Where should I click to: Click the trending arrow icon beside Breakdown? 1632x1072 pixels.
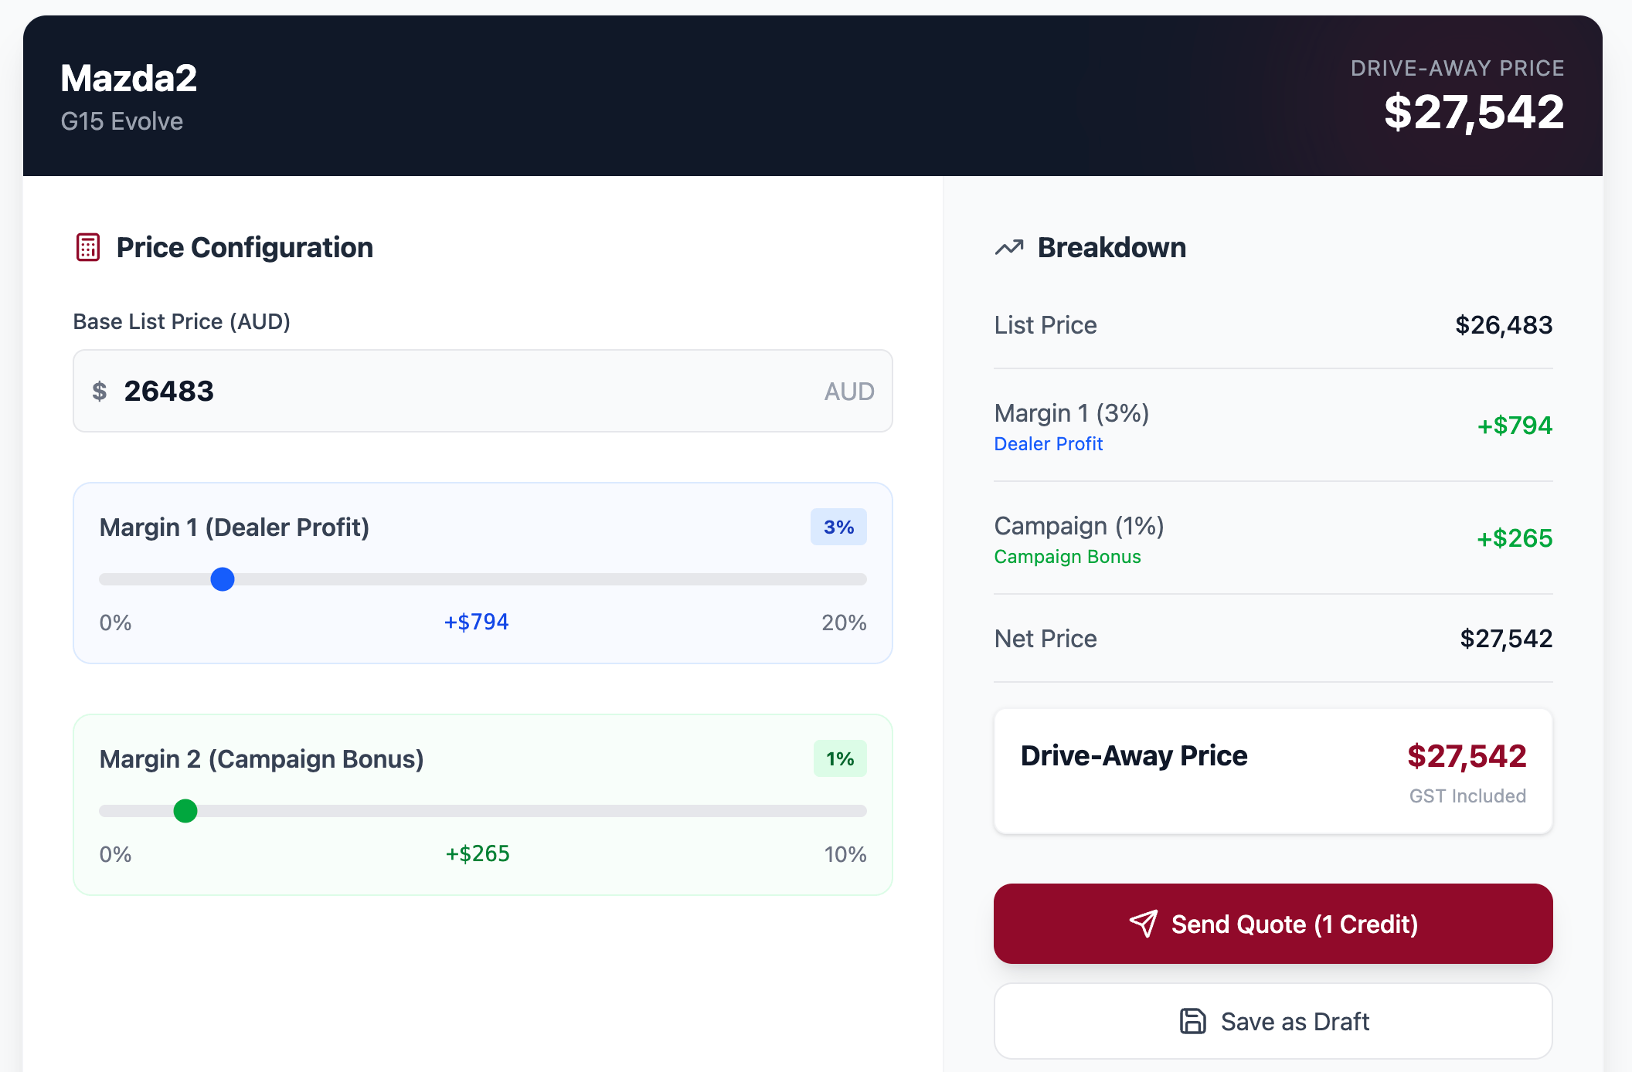tap(1009, 248)
